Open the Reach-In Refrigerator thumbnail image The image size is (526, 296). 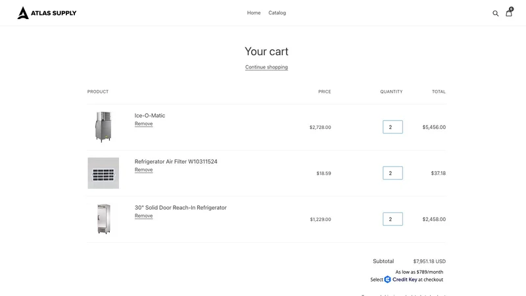click(x=104, y=219)
